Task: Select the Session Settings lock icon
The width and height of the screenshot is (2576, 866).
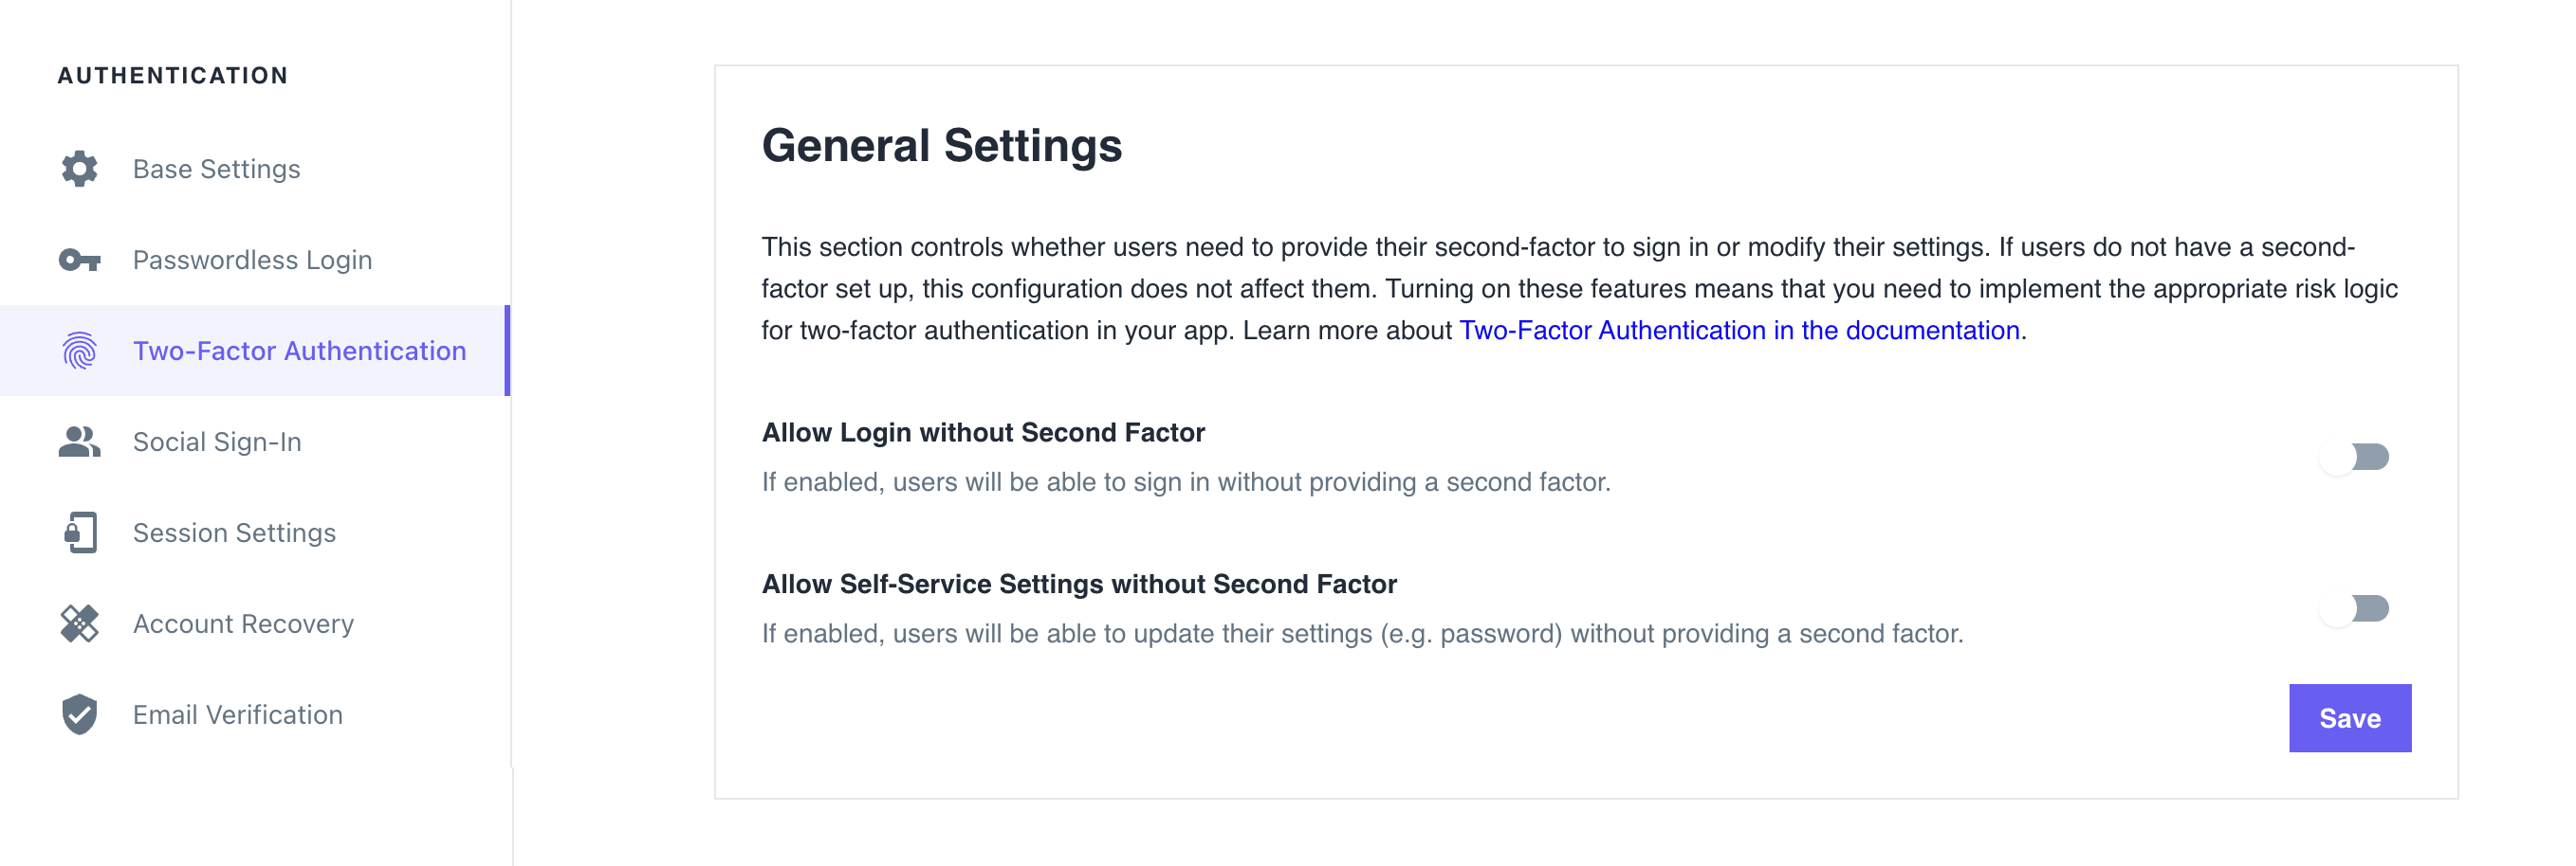Action: click(x=80, y=532)
